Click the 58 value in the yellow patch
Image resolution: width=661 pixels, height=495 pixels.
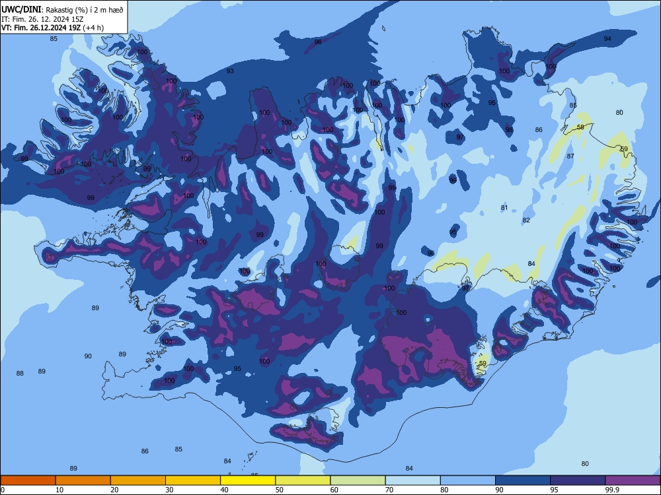click(x=580, y=127)
